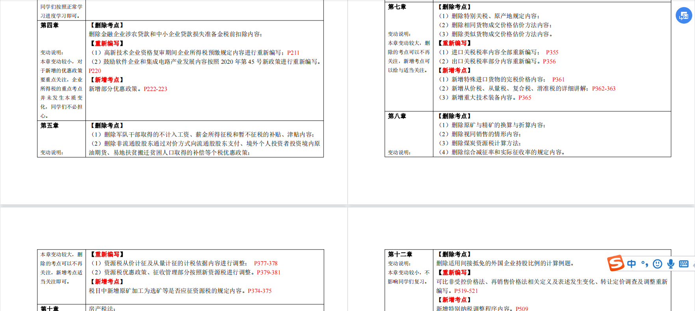Click the P355 import tariff page reference

552,52
